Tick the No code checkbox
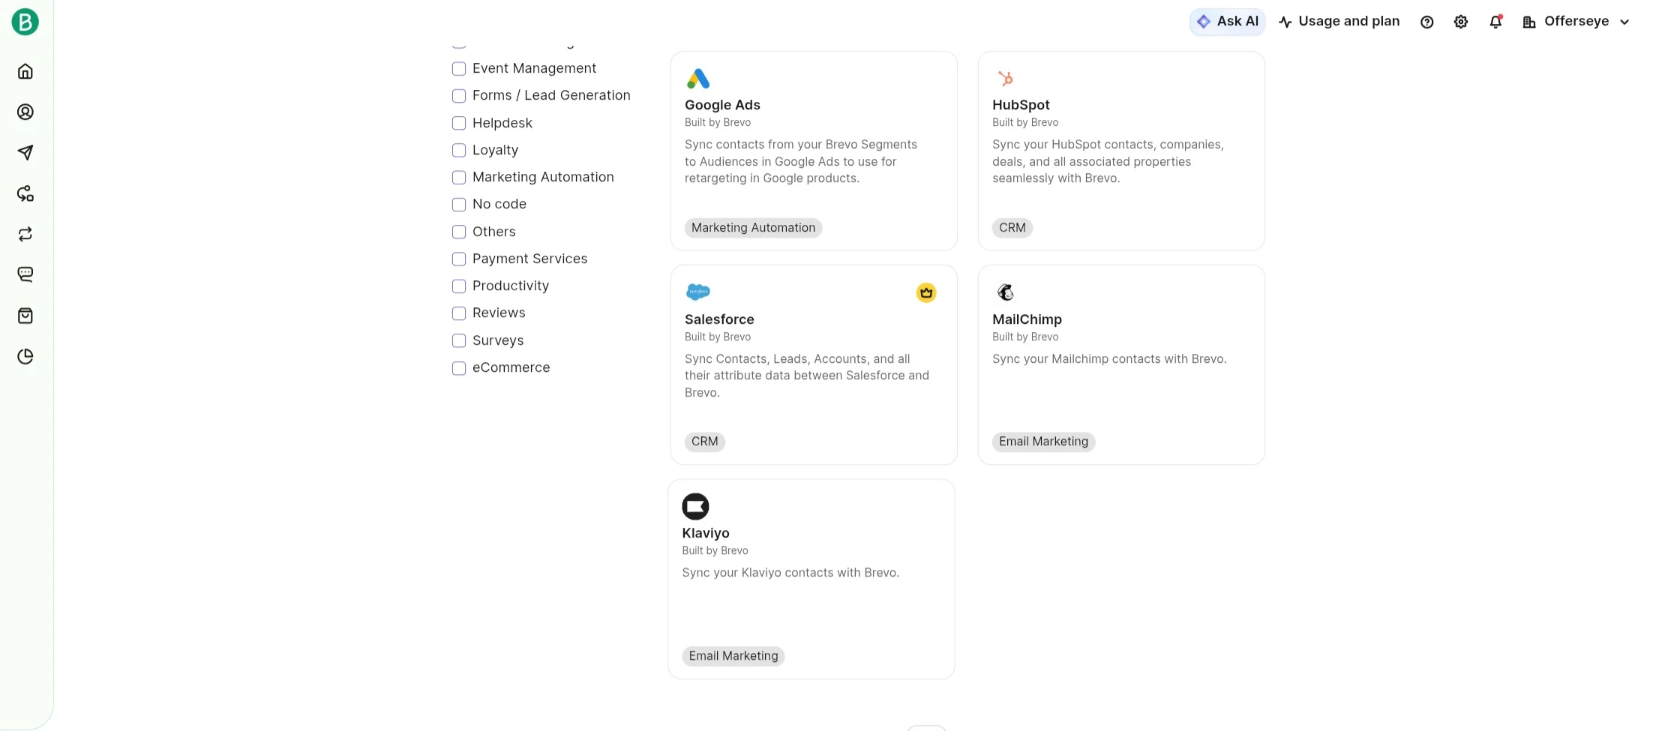The image size is (1665, 731). [459, 204]
